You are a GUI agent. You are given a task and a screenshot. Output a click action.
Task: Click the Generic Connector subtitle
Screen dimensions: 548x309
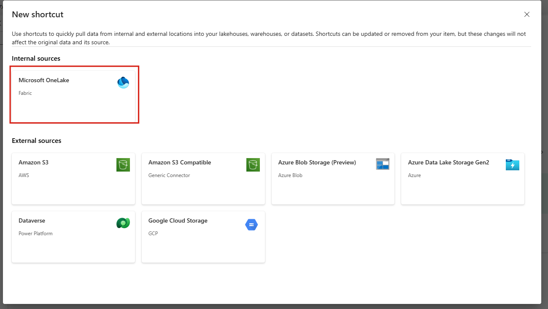pyautogui.click(x=169, y=175)
